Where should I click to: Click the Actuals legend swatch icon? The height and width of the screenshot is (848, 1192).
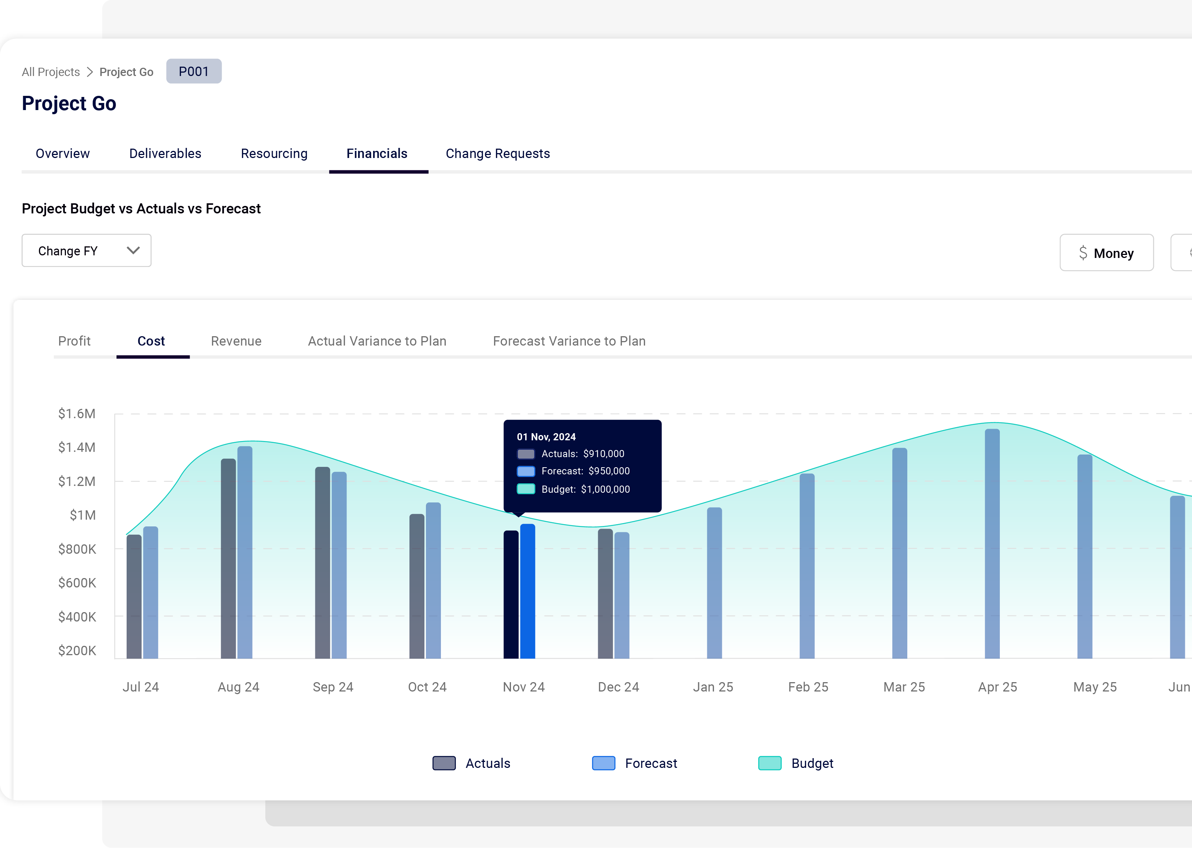(444, 763)
